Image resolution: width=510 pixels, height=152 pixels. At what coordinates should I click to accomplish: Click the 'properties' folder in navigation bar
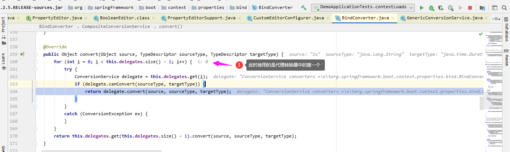tap(208, 7)
